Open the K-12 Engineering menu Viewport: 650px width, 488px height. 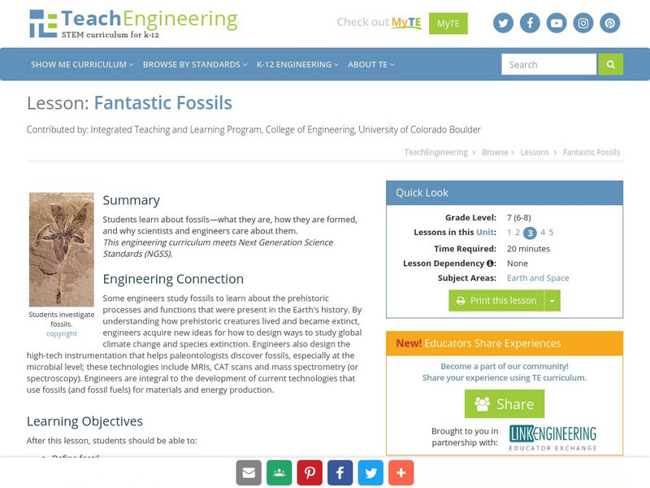[296, 64]
